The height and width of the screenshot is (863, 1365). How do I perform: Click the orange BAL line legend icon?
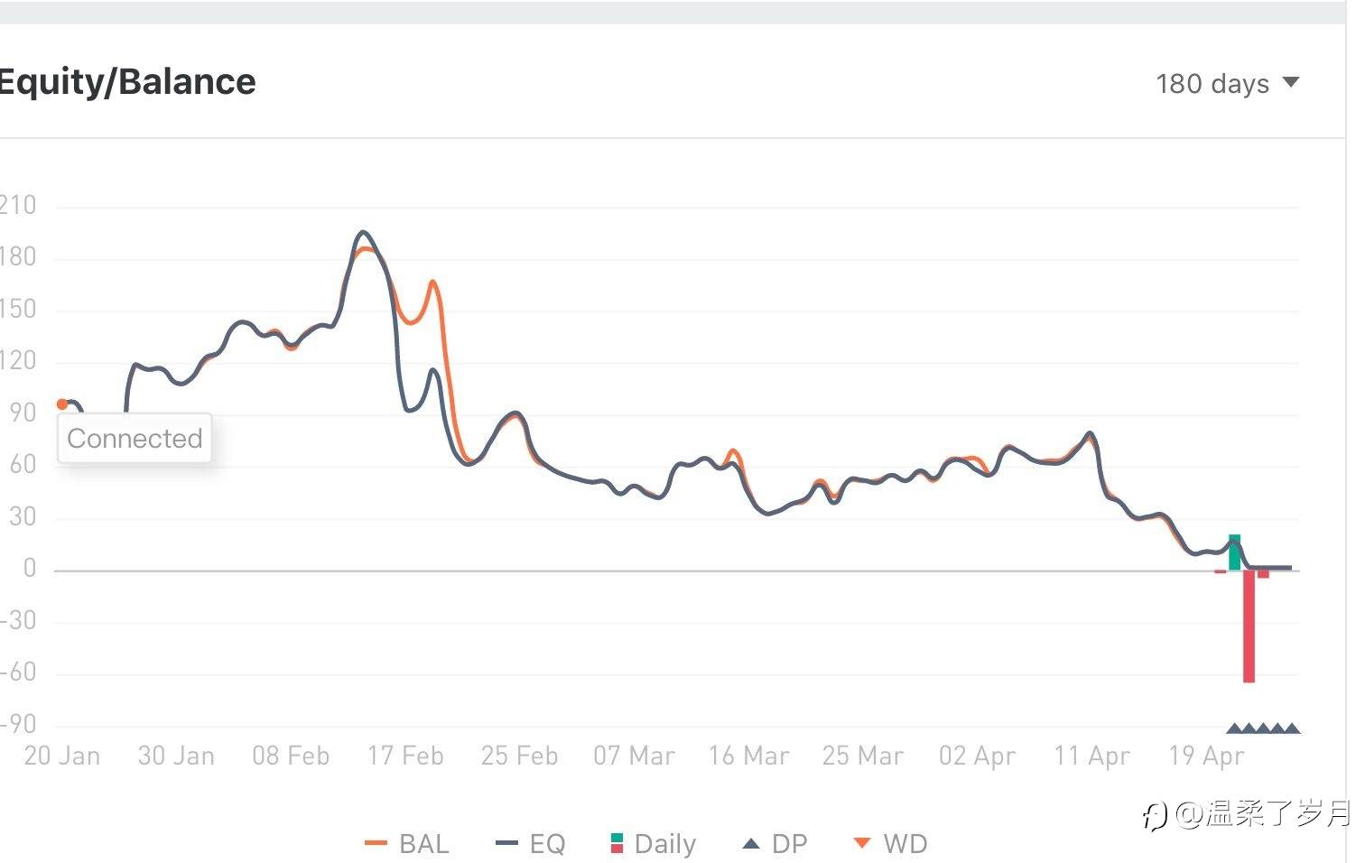click(x=376, y=843)
